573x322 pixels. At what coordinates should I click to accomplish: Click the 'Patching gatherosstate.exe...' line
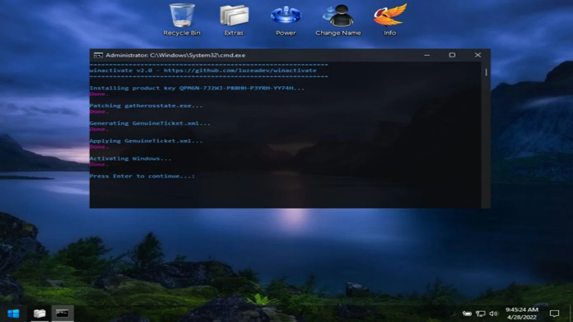click(x=146, y=106)
